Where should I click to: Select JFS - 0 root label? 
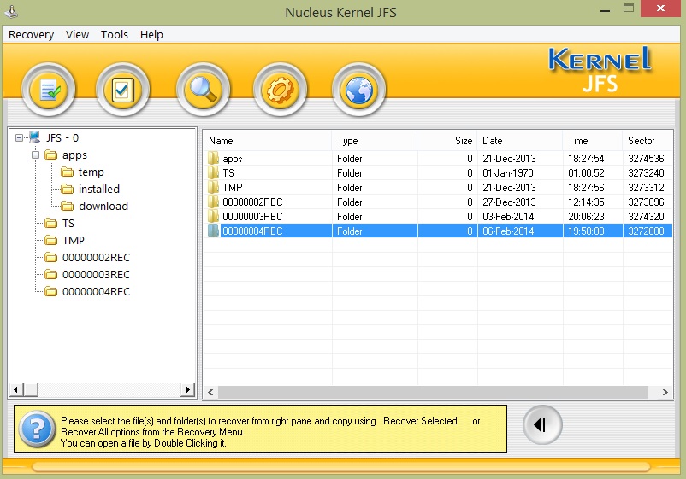(62, 138)
